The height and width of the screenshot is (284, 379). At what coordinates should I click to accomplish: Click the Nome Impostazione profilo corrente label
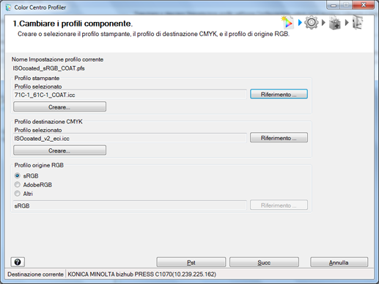point(57,59)
